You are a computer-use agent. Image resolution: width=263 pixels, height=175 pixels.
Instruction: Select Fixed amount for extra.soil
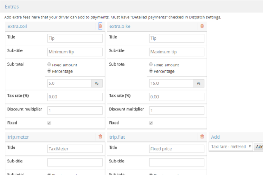(x=49, y=64)
